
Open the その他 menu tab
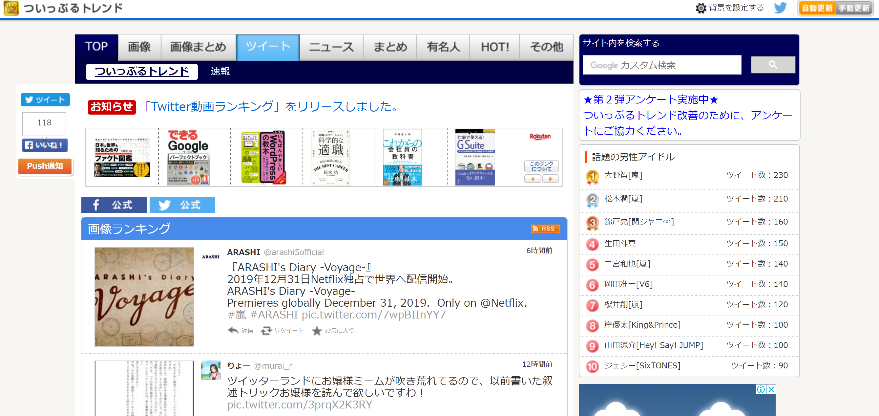click(x=546, y=47)
